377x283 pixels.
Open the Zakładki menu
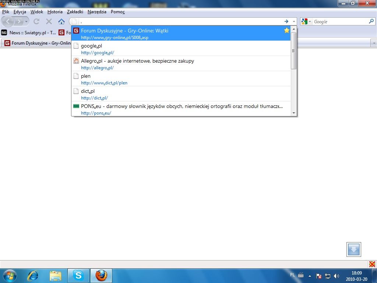75,12
